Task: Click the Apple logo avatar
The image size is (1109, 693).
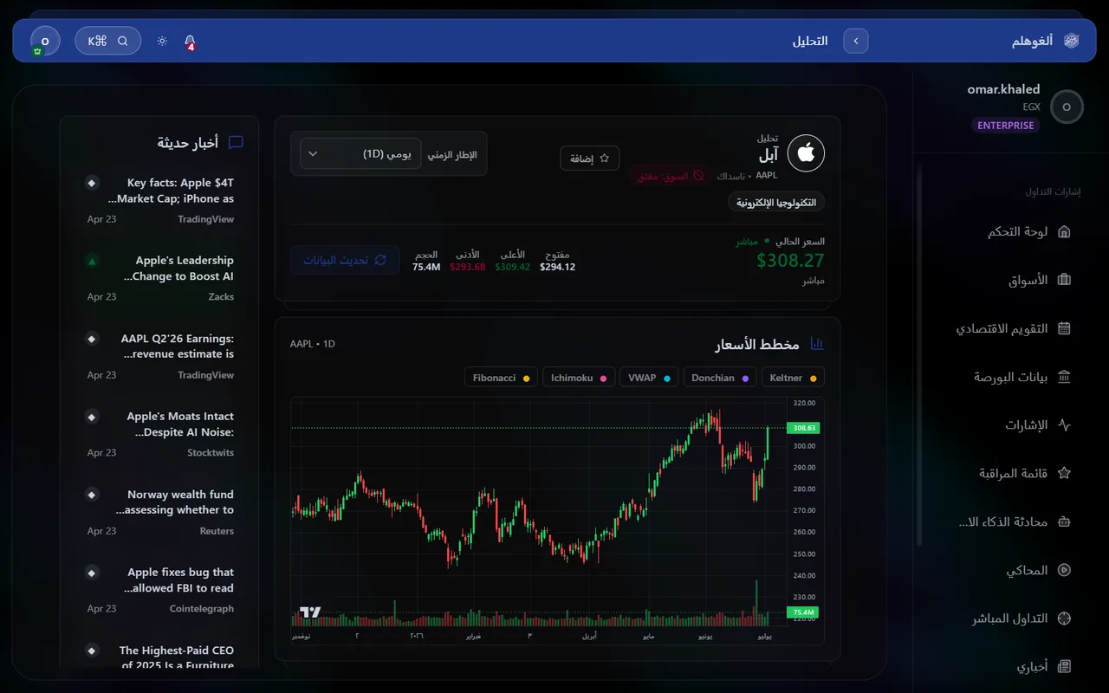Action: pos(806,153)
